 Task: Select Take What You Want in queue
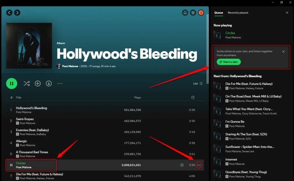coord(249,109)
